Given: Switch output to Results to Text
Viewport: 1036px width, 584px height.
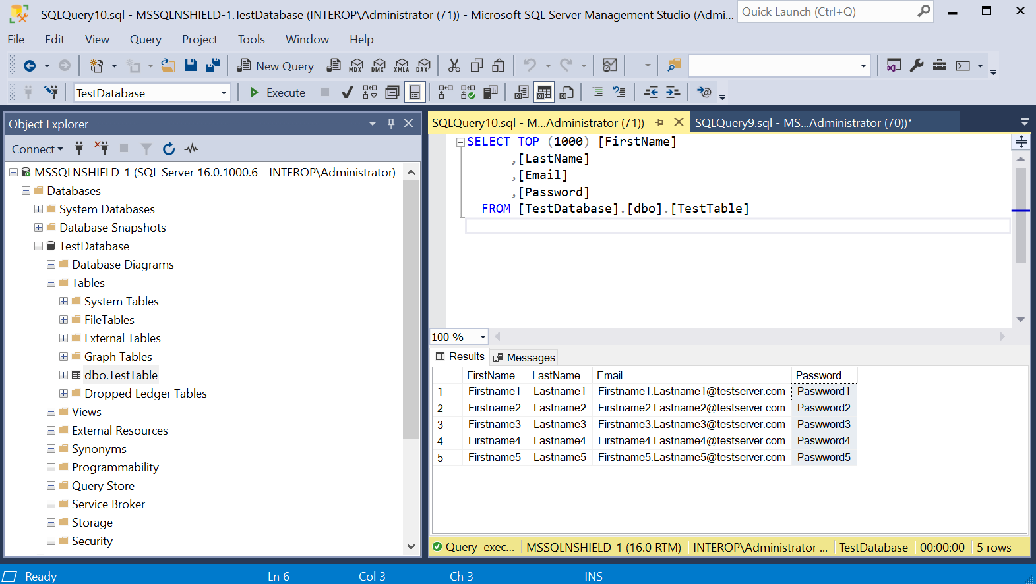Looking at the screenshot, I should pyautogui.click(x=522, y=93).
